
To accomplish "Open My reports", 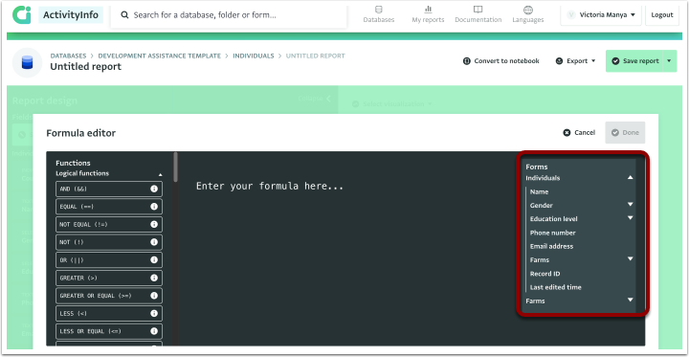I will [x=428, y=14].
